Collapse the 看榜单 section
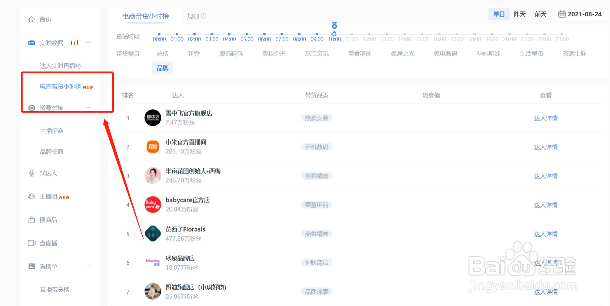Viewport: 610px width, 306px height. [89, 266]
